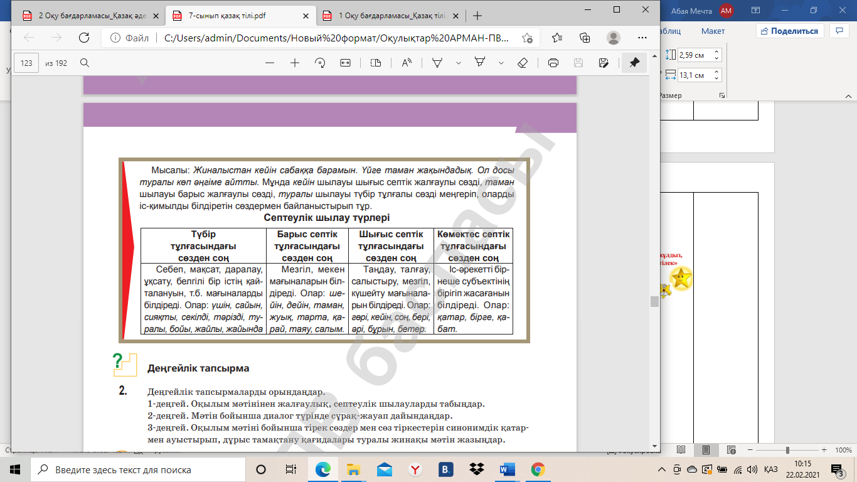Rotate the PDF page
This screenshot has width=857, height=482.
pos(321,63)
